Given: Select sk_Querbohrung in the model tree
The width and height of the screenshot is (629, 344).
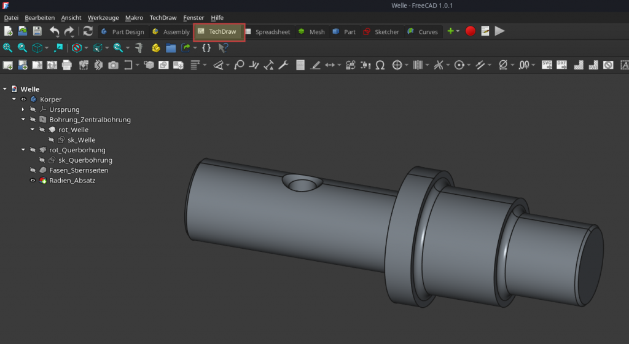Looking at the screenshot, I should click(x=85, y=160).
